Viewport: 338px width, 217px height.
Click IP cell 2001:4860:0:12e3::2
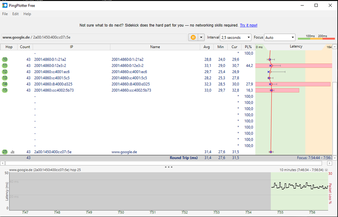(x=50, y=66)
